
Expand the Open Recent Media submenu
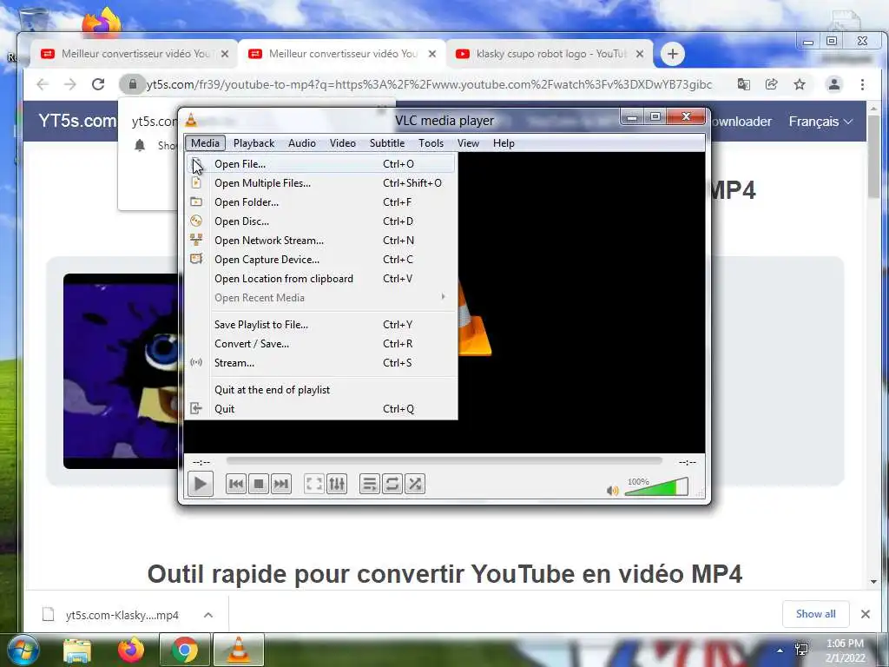tap(320, 298)
